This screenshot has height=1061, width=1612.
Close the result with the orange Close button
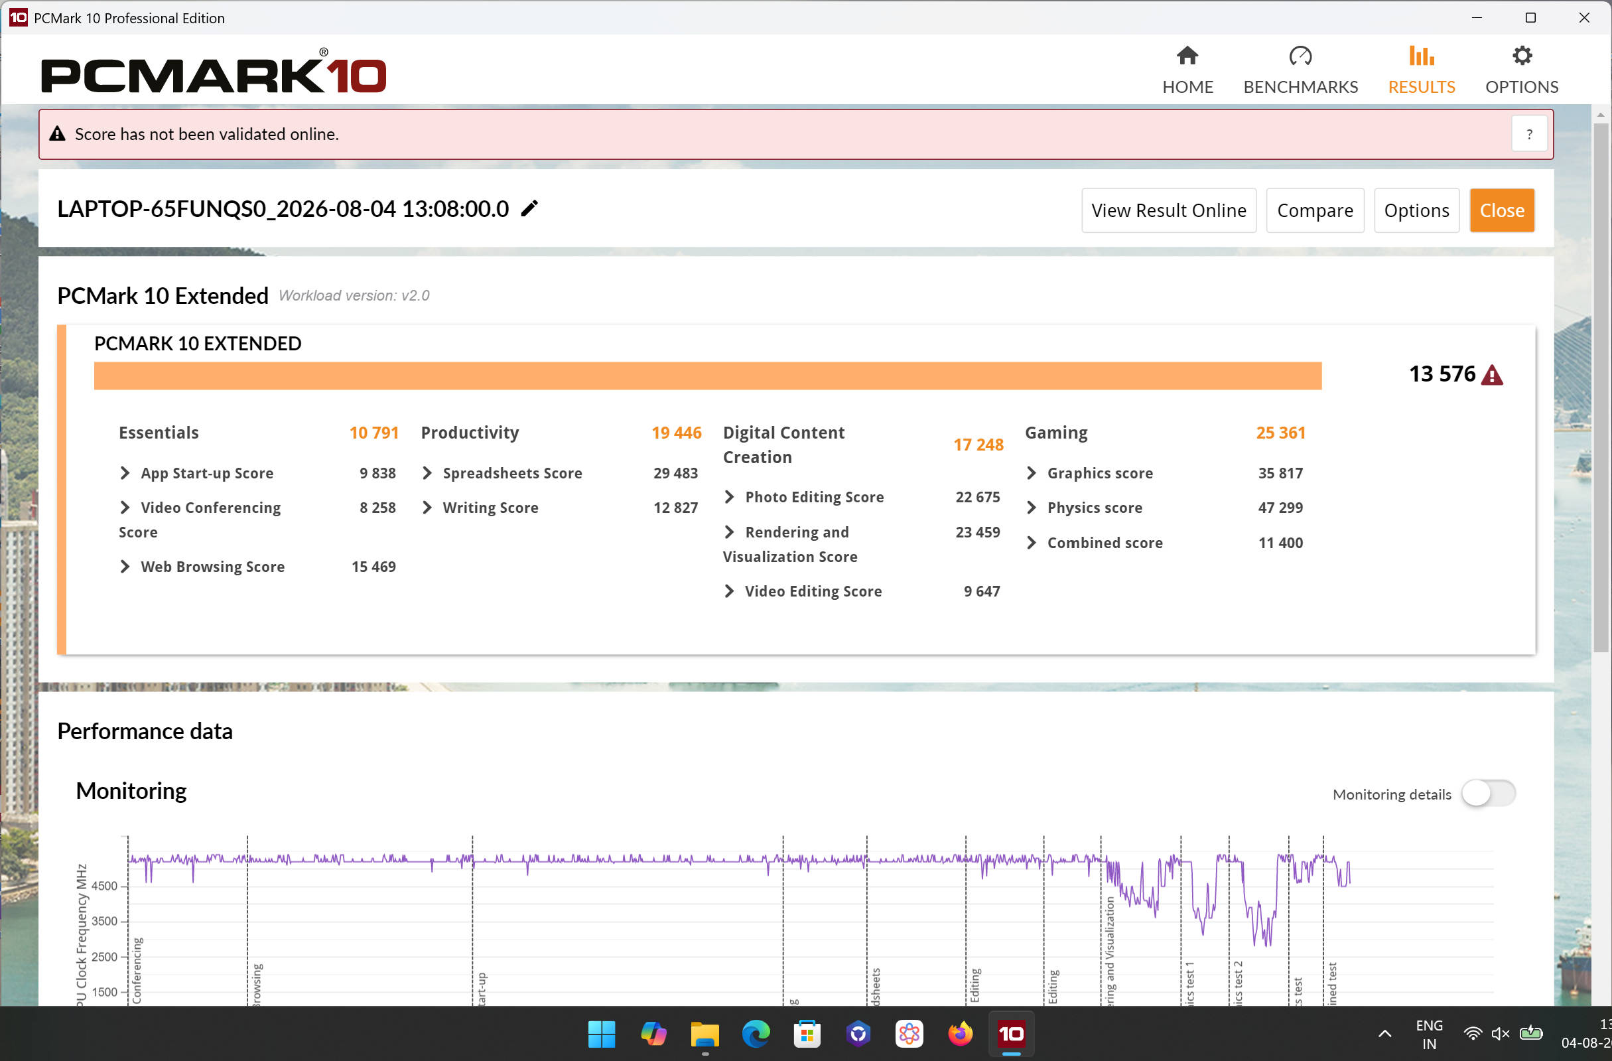[1502, 210]
